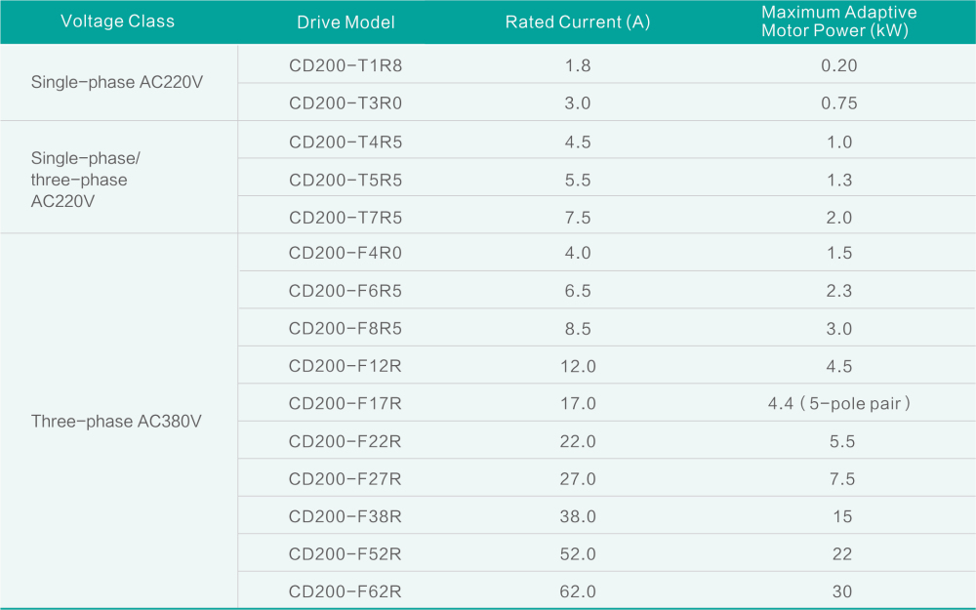976x610 pixels.
Task: Click the 0.20 kW motor power value
Action: tap(839, 66)
